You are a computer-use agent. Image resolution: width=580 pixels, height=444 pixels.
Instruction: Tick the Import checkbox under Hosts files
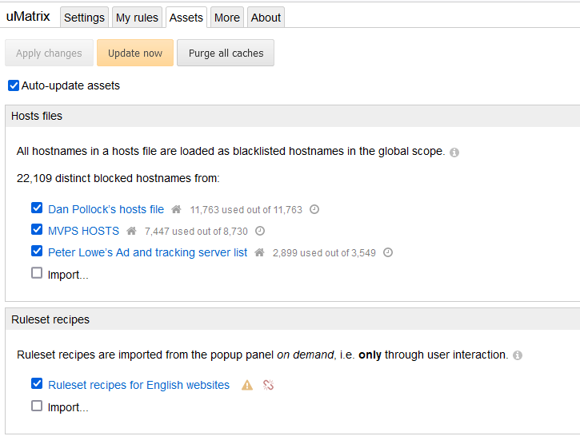pos(37,273)
